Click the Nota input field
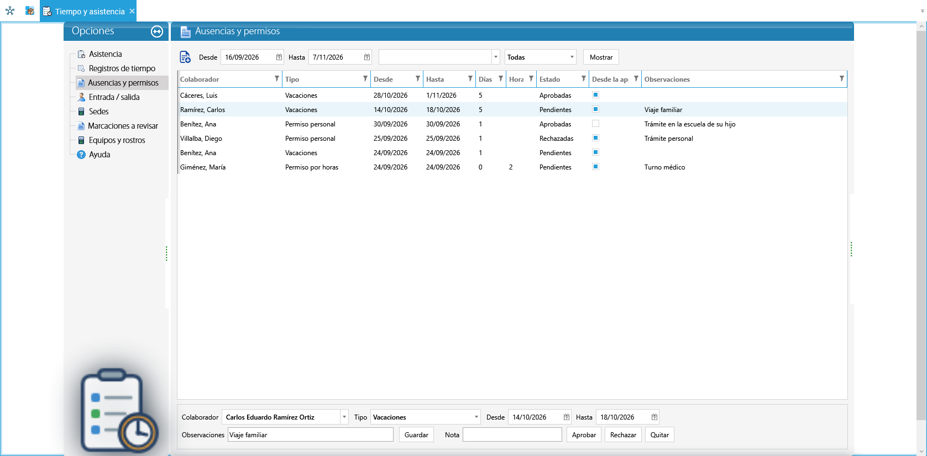Image resolution: width=927 pixels, height=456 pixels. [512, 434]
